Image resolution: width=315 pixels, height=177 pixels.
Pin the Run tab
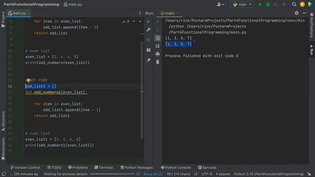pos(149,60)
